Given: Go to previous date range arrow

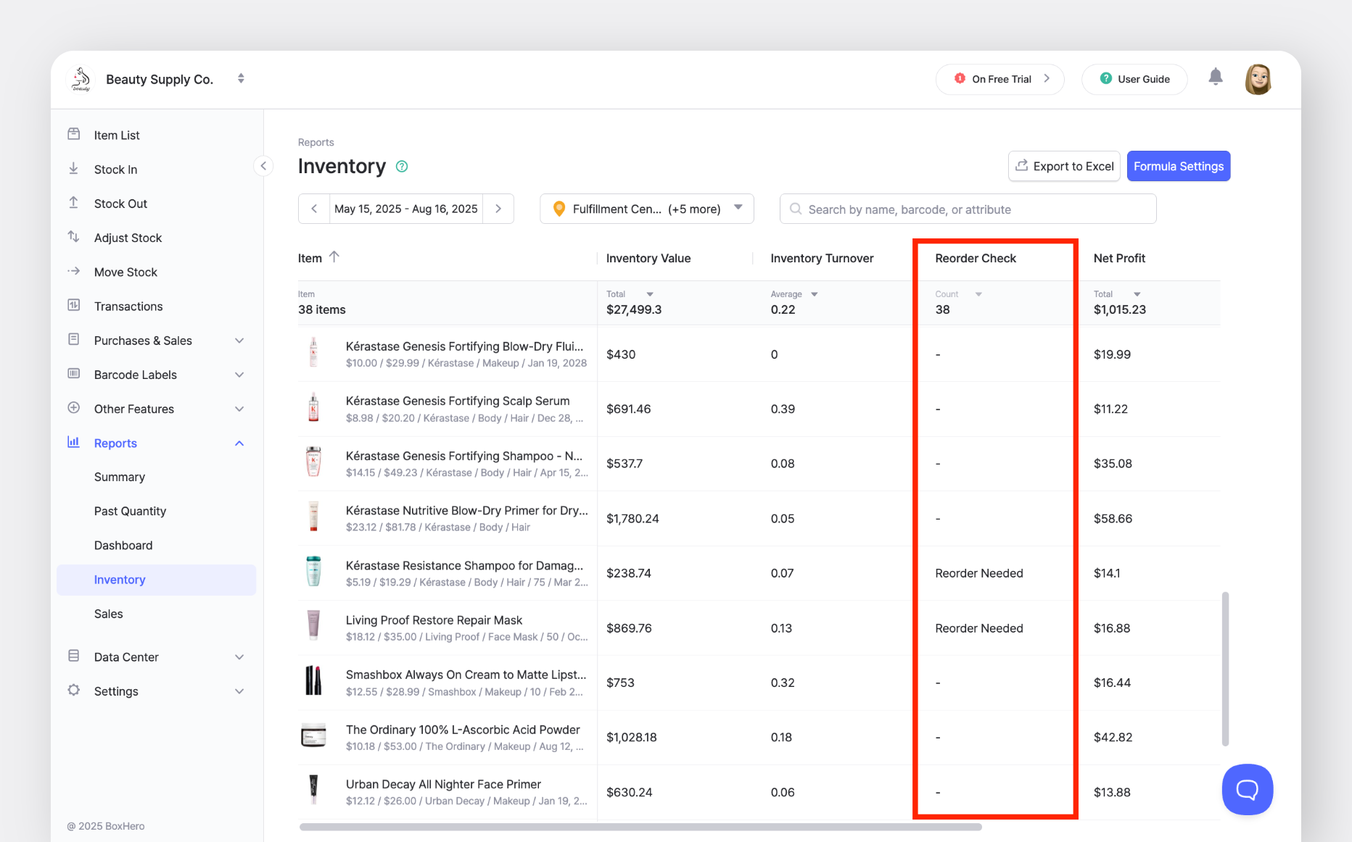Looking at the screenshot, I should point(314,209).
